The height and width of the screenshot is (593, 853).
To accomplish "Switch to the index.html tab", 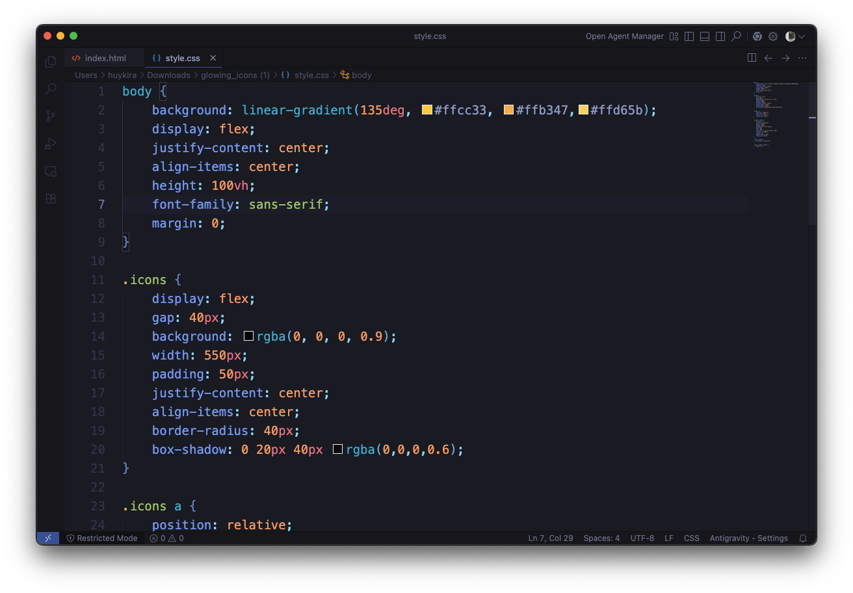I will [105, 58].
